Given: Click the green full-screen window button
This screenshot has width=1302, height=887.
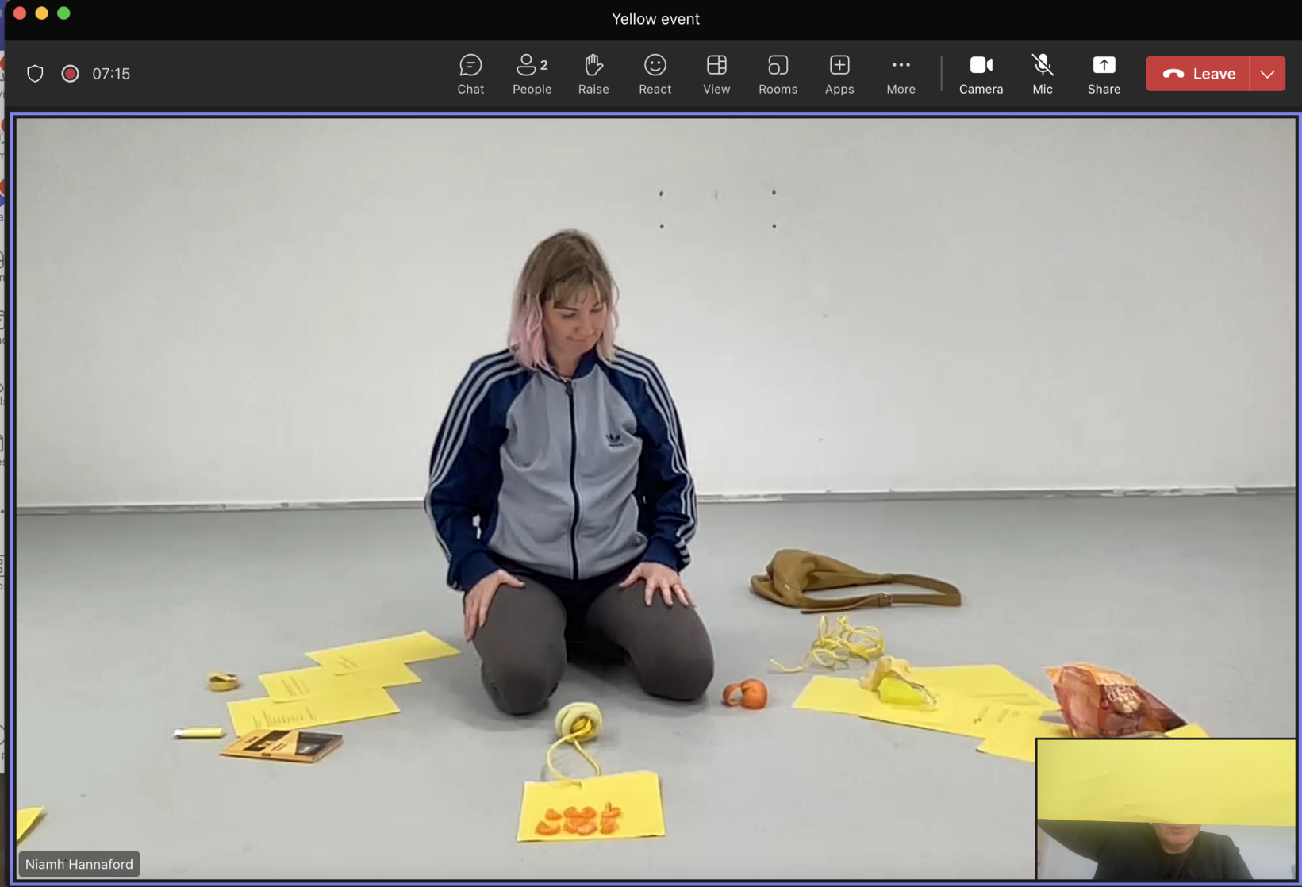Looking at the screenshot, I should [x=63, y=13].
